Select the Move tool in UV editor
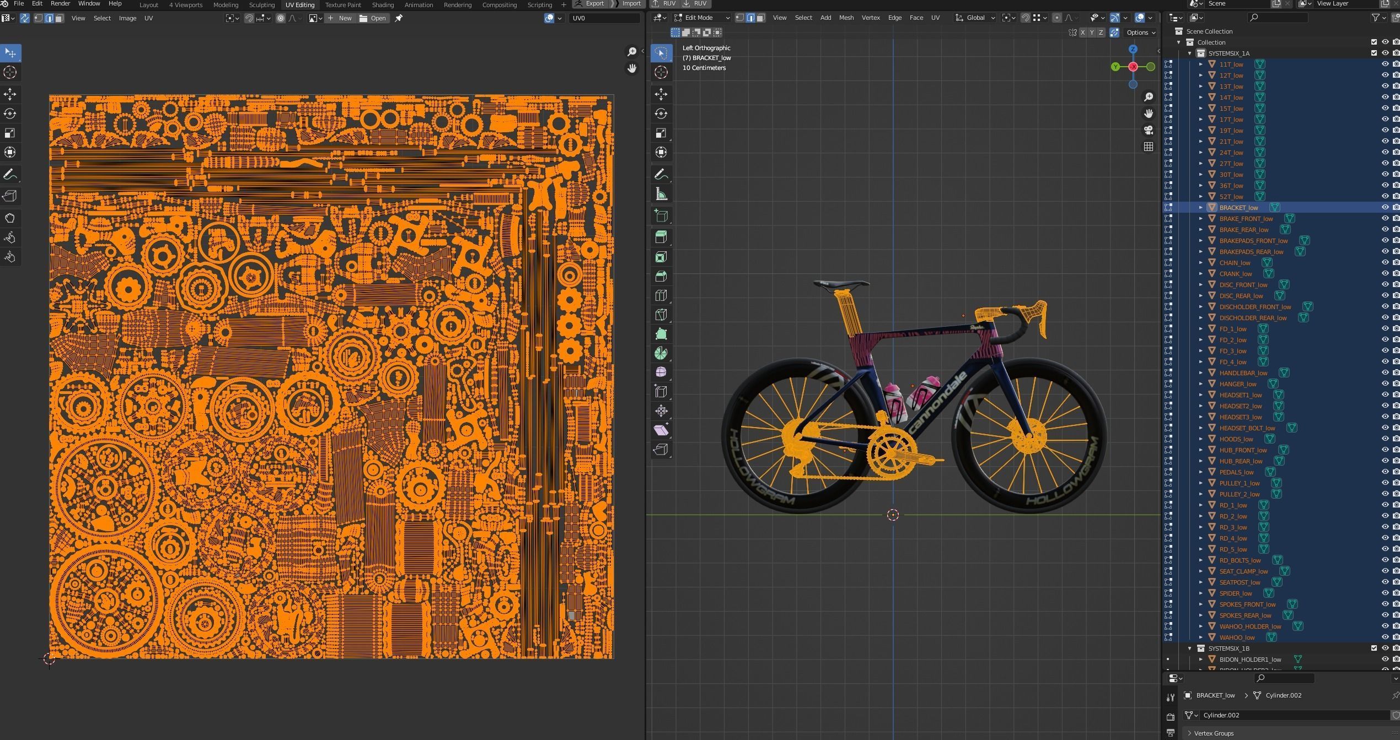Screen dimensions: 1400x740 (x=10, y=94)
